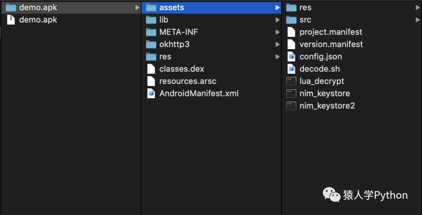Expand the src folder arrow
Screen dimensions: 422x215
click(418, 20)
